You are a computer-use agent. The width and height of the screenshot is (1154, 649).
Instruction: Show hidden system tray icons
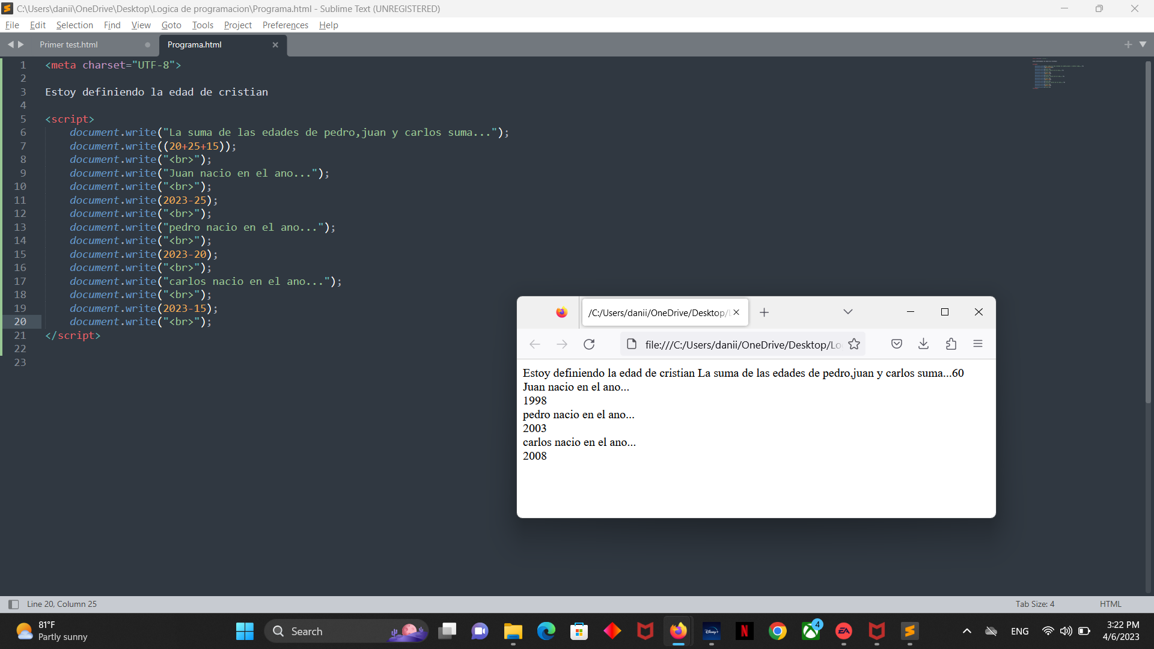coord(966,632)
